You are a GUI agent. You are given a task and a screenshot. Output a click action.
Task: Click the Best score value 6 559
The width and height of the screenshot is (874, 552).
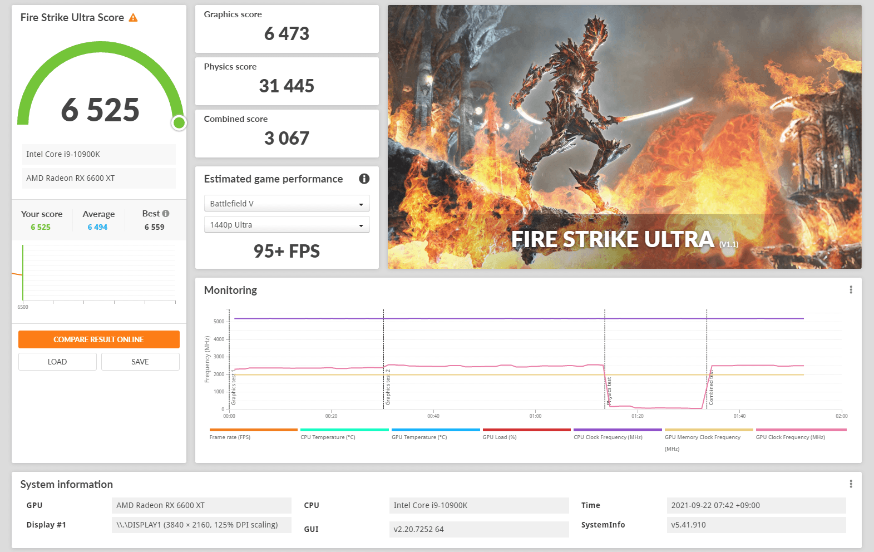click(155, 227)
